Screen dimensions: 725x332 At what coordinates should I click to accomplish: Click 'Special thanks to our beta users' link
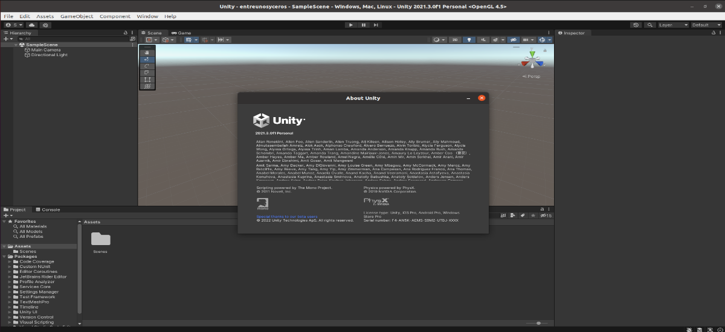pos(287,216)
